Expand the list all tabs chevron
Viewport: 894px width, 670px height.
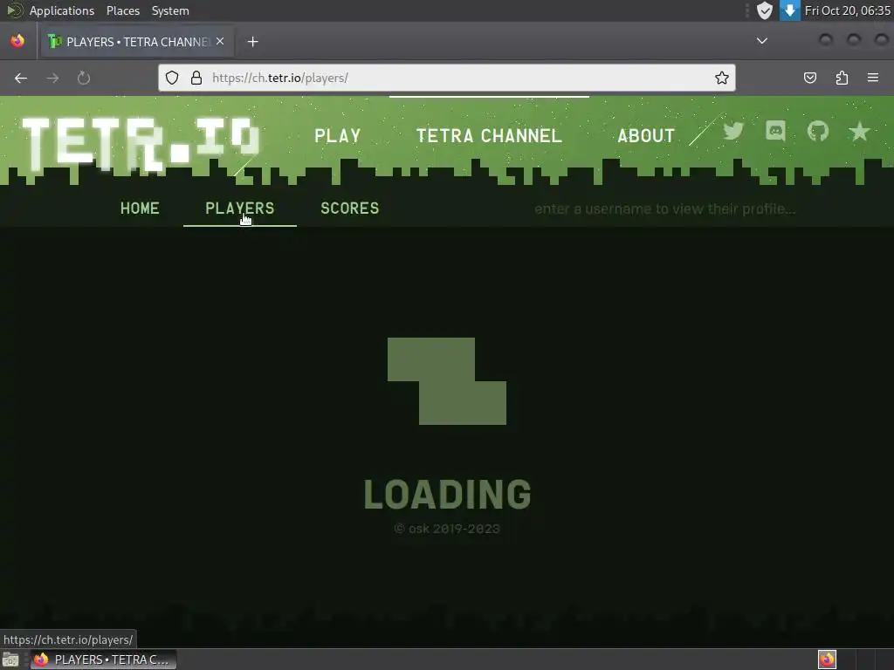coord(761,41)
